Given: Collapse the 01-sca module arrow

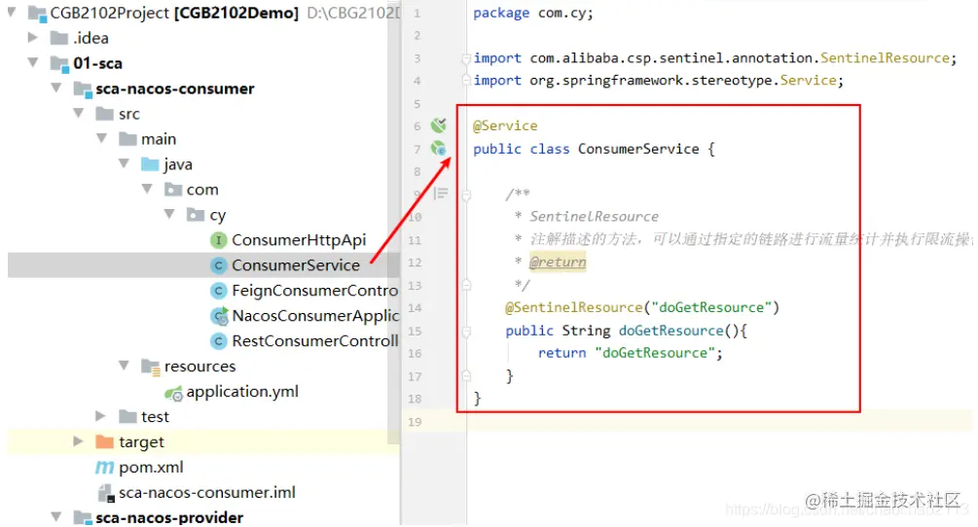Looking at the screenshot, I should coord(33,62).
